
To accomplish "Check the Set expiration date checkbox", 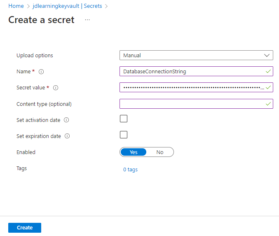I will click(x=124, y=135).
